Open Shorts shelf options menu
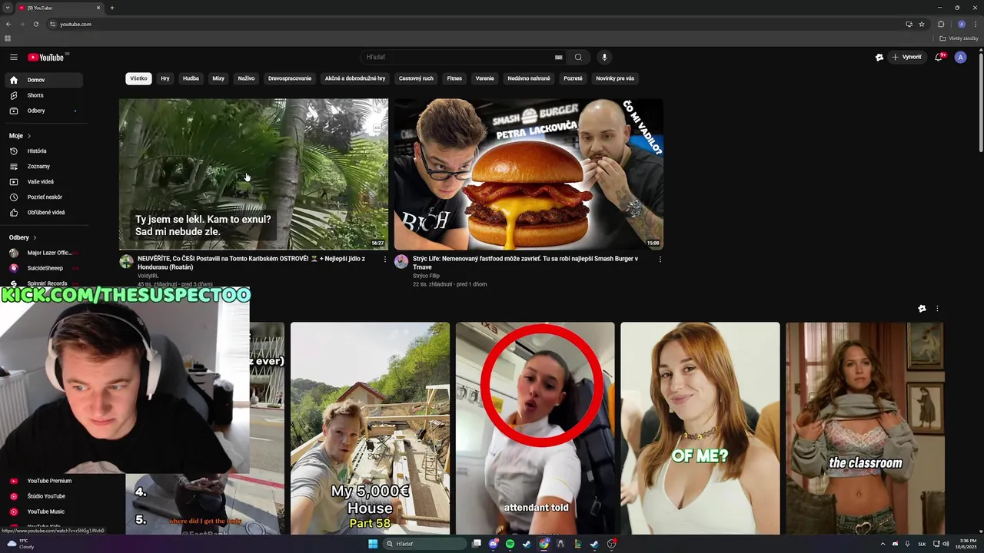 [937, 308]
